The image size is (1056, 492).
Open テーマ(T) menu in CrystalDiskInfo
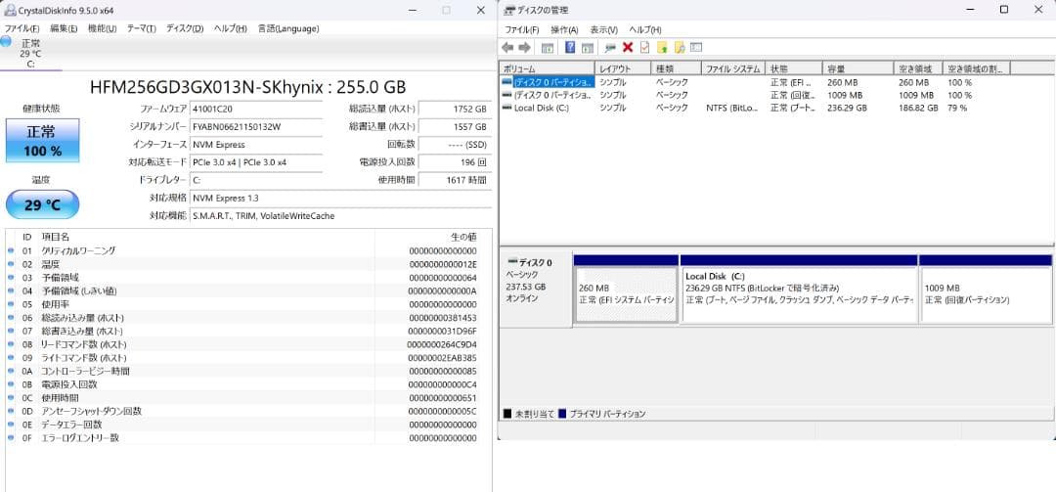pos(141,28)
